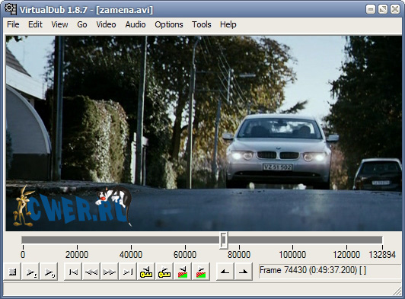
Task: Jump to the start of the video
Action: tap(73, 272)
